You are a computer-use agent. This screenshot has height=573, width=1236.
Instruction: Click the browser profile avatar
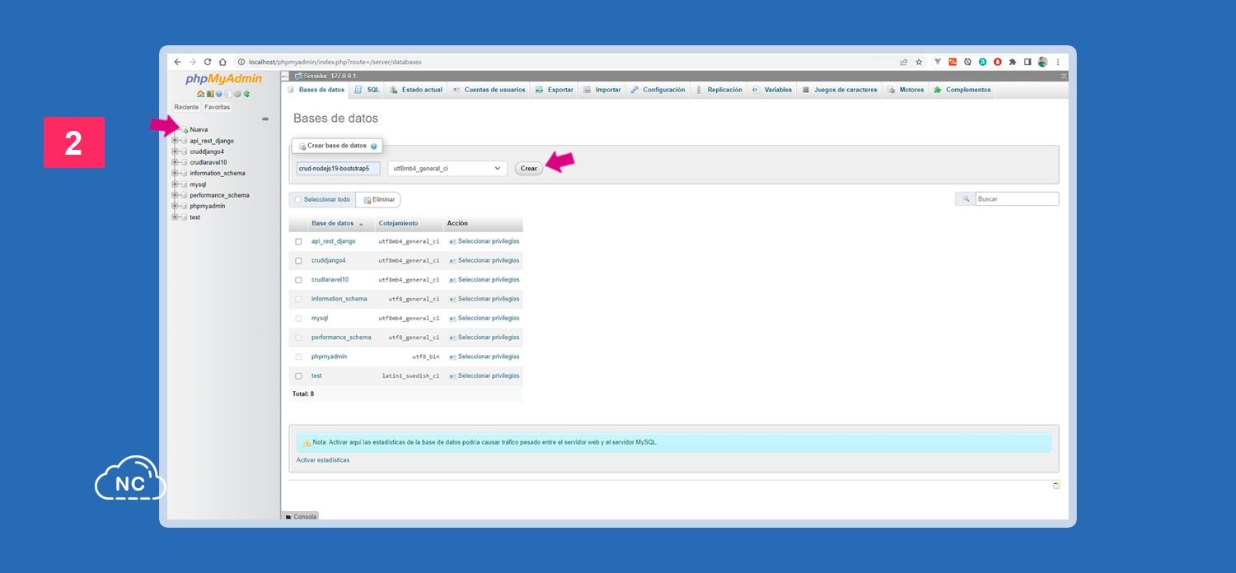tap(1042, 62)
